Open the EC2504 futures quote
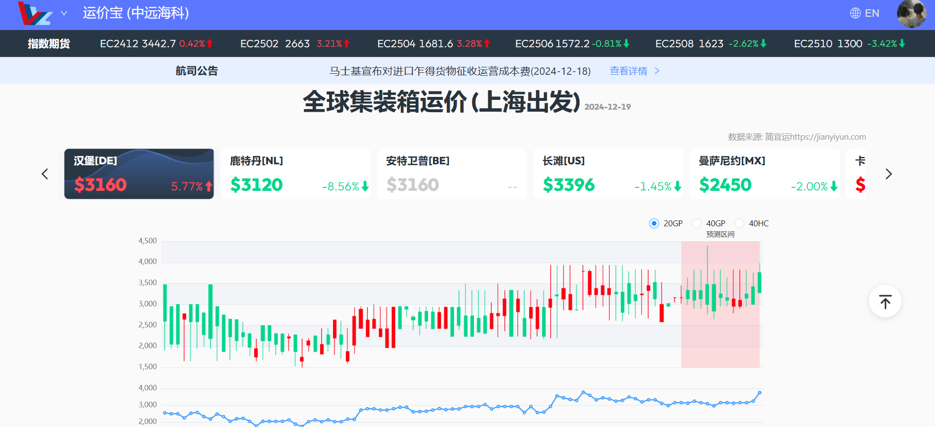This screenshot has width=935, height=427. (x=434, y=44)
